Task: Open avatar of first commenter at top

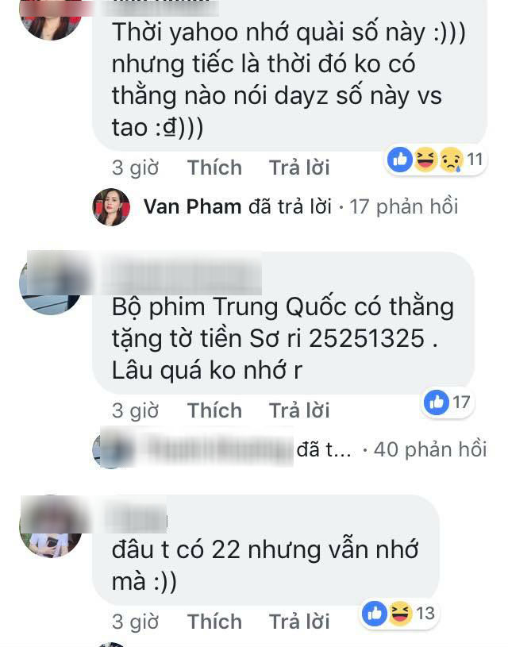Action: 51,20
